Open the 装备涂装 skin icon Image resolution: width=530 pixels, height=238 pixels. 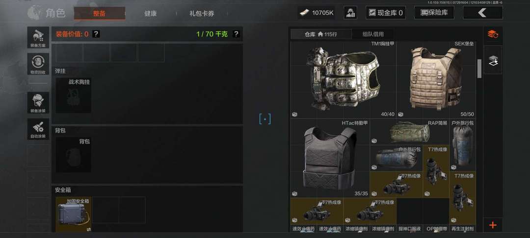[38, 103]
